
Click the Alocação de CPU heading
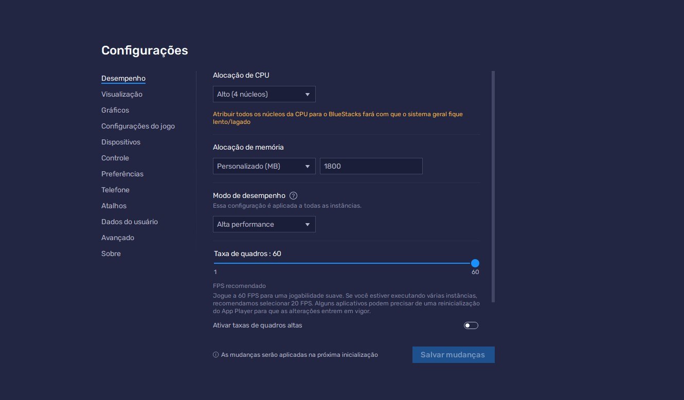[x=241, y=75]
